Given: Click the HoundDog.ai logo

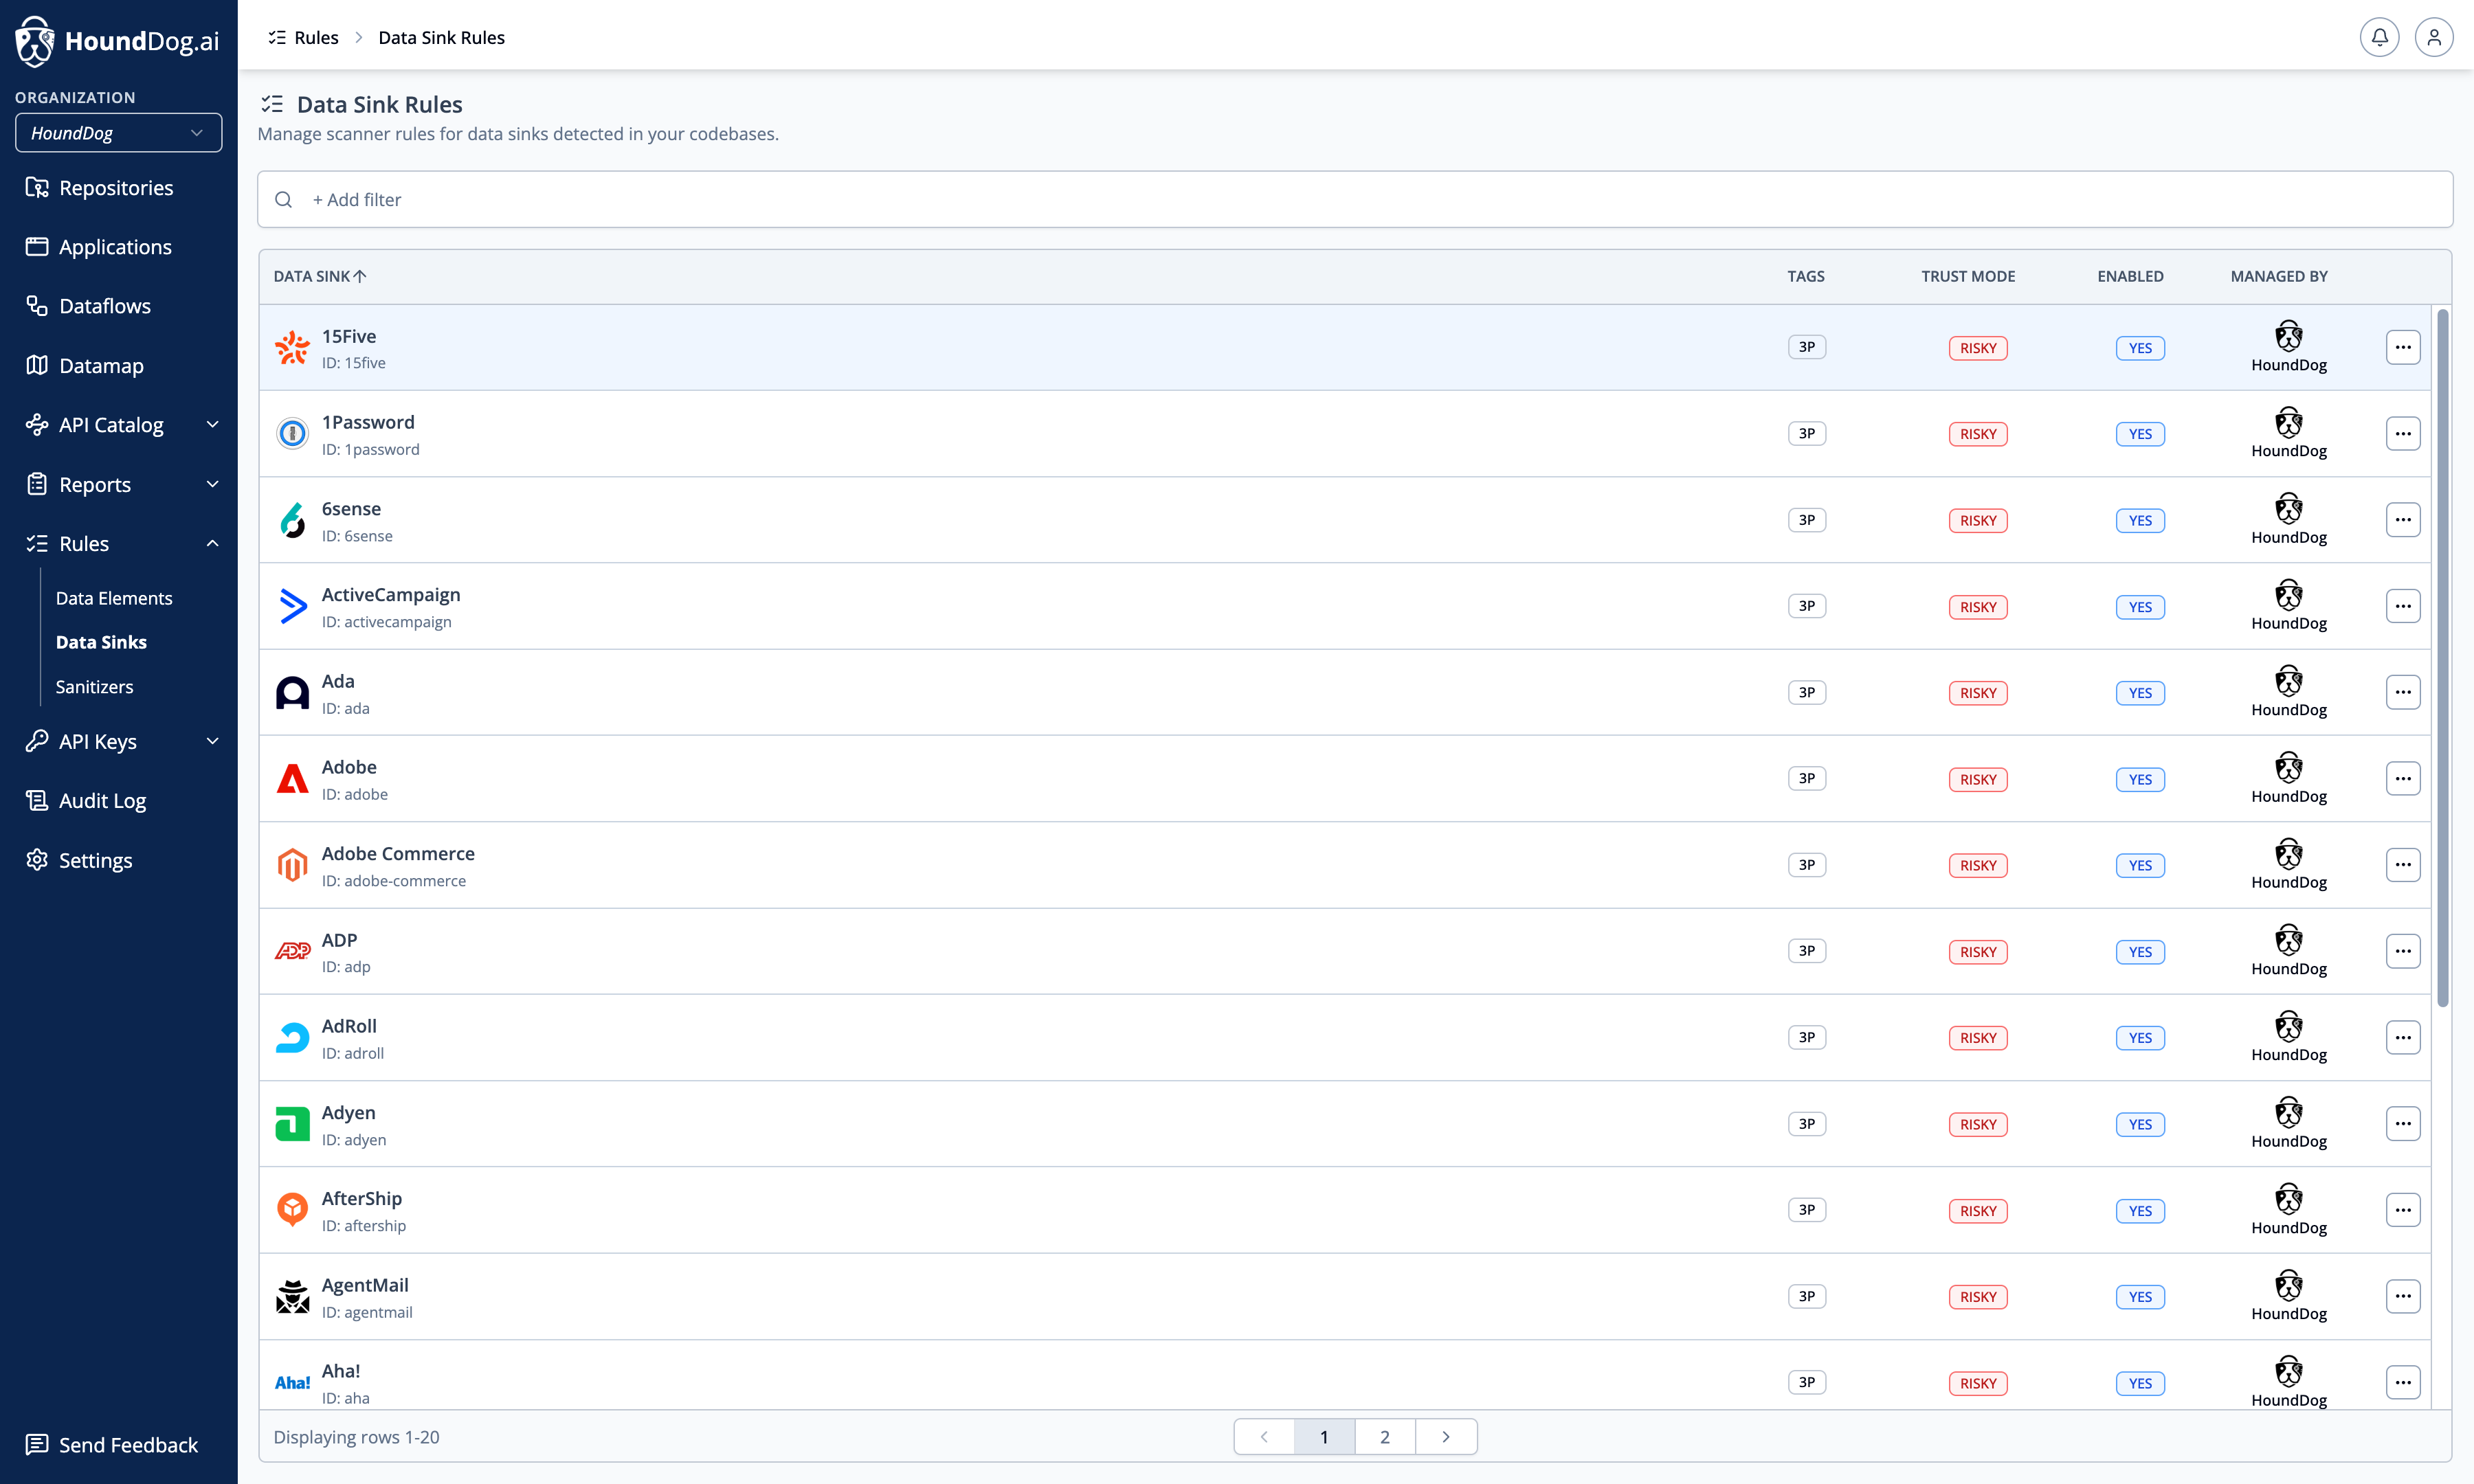Looking at the screenshot, I should [x=117, y=41].
